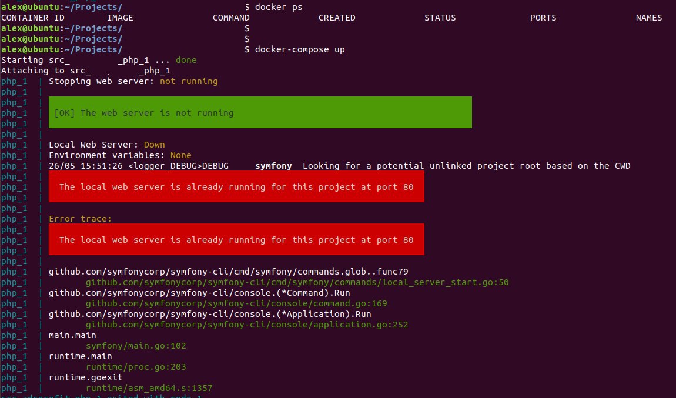Click the STATUS column header
The width and height of the screenshot is (676, 398).
440,18
